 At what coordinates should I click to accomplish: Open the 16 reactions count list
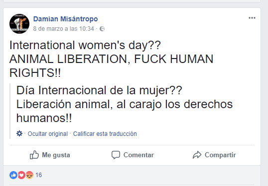[x=39, y=175]
